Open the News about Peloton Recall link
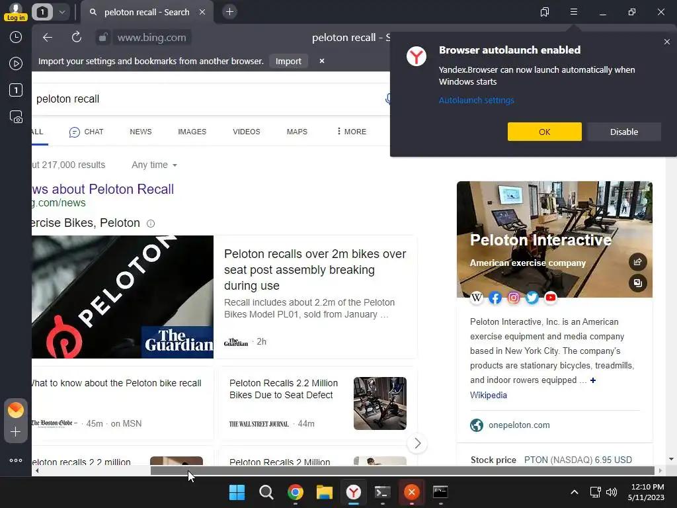 coord(102,189)
